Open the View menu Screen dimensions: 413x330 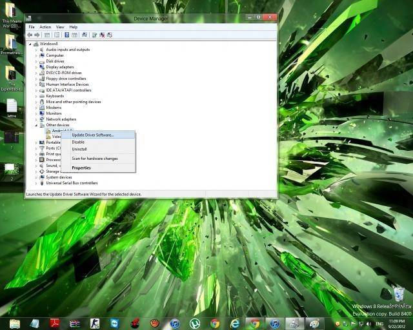tap(60, 27)
